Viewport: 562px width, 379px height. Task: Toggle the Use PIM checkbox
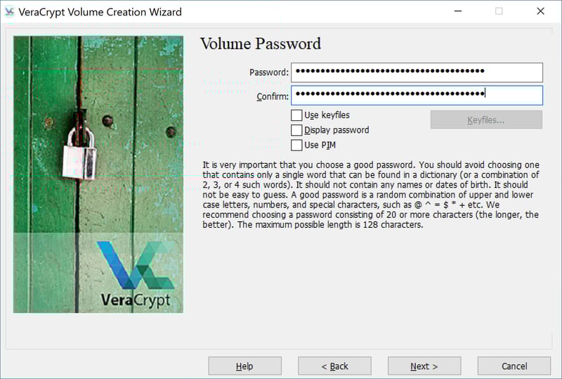(296, 146)
